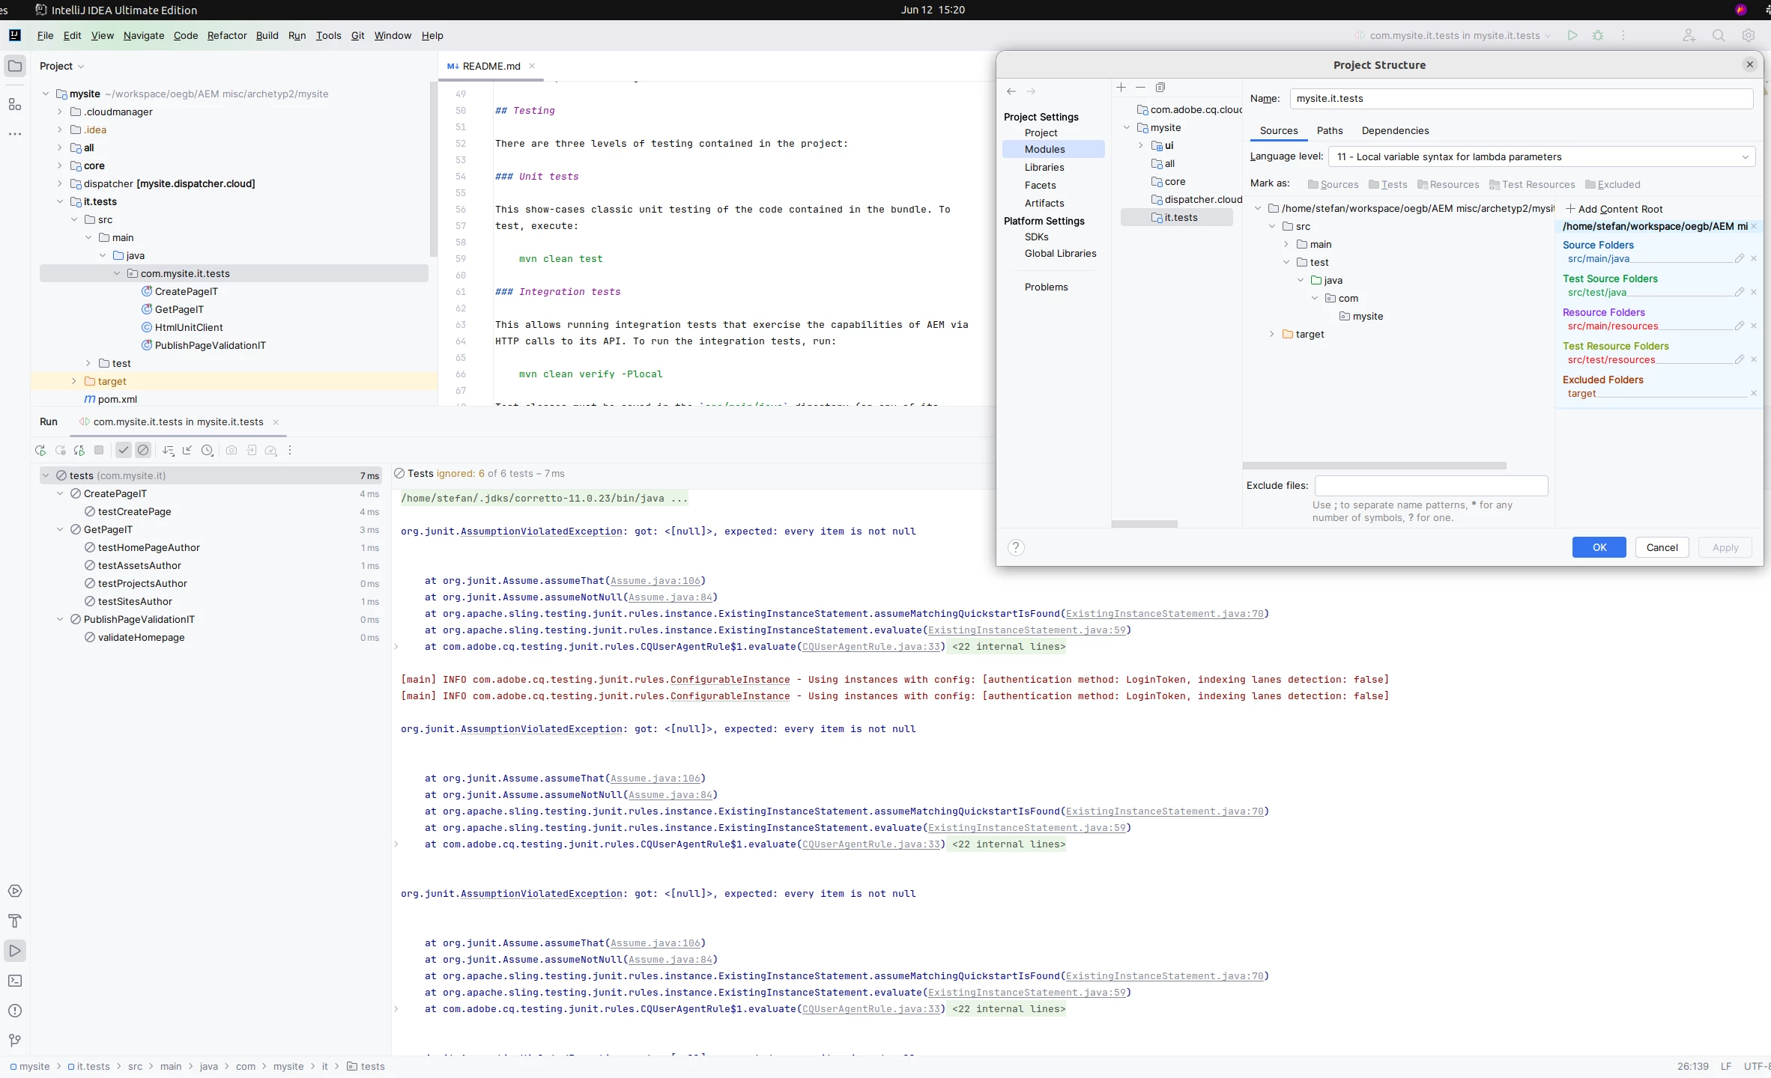Click the test history clock icon
Screen dimensions: 1771x1078
(x=208, y=451)
